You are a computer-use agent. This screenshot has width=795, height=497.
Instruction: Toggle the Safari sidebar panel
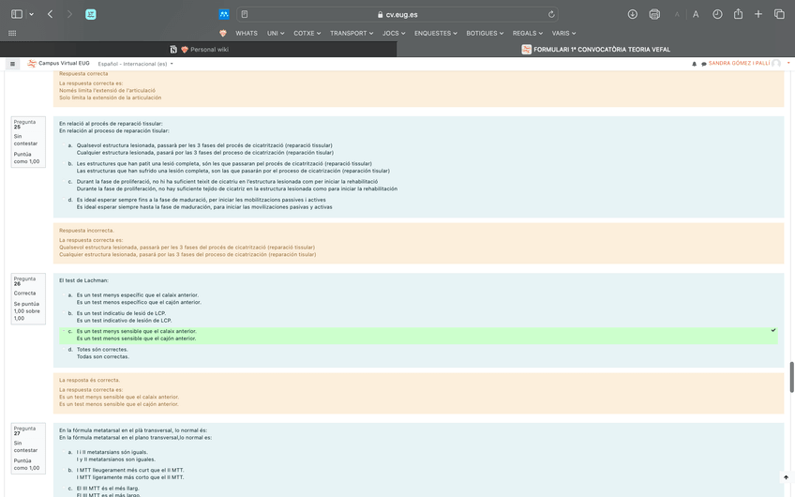point(16,14)
